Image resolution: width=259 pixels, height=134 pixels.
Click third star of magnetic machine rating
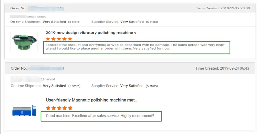(x=59, y=108)
